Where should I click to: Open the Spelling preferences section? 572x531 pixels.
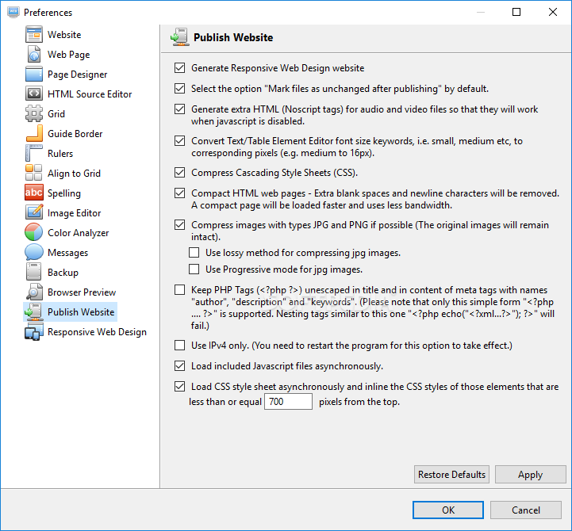[64, 193]
